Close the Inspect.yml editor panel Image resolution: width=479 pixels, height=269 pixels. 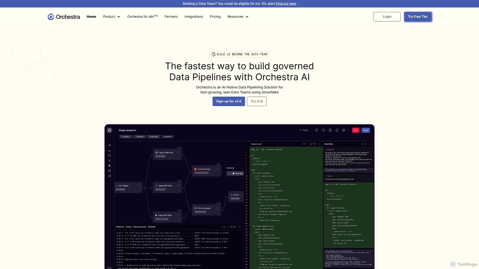319,144
